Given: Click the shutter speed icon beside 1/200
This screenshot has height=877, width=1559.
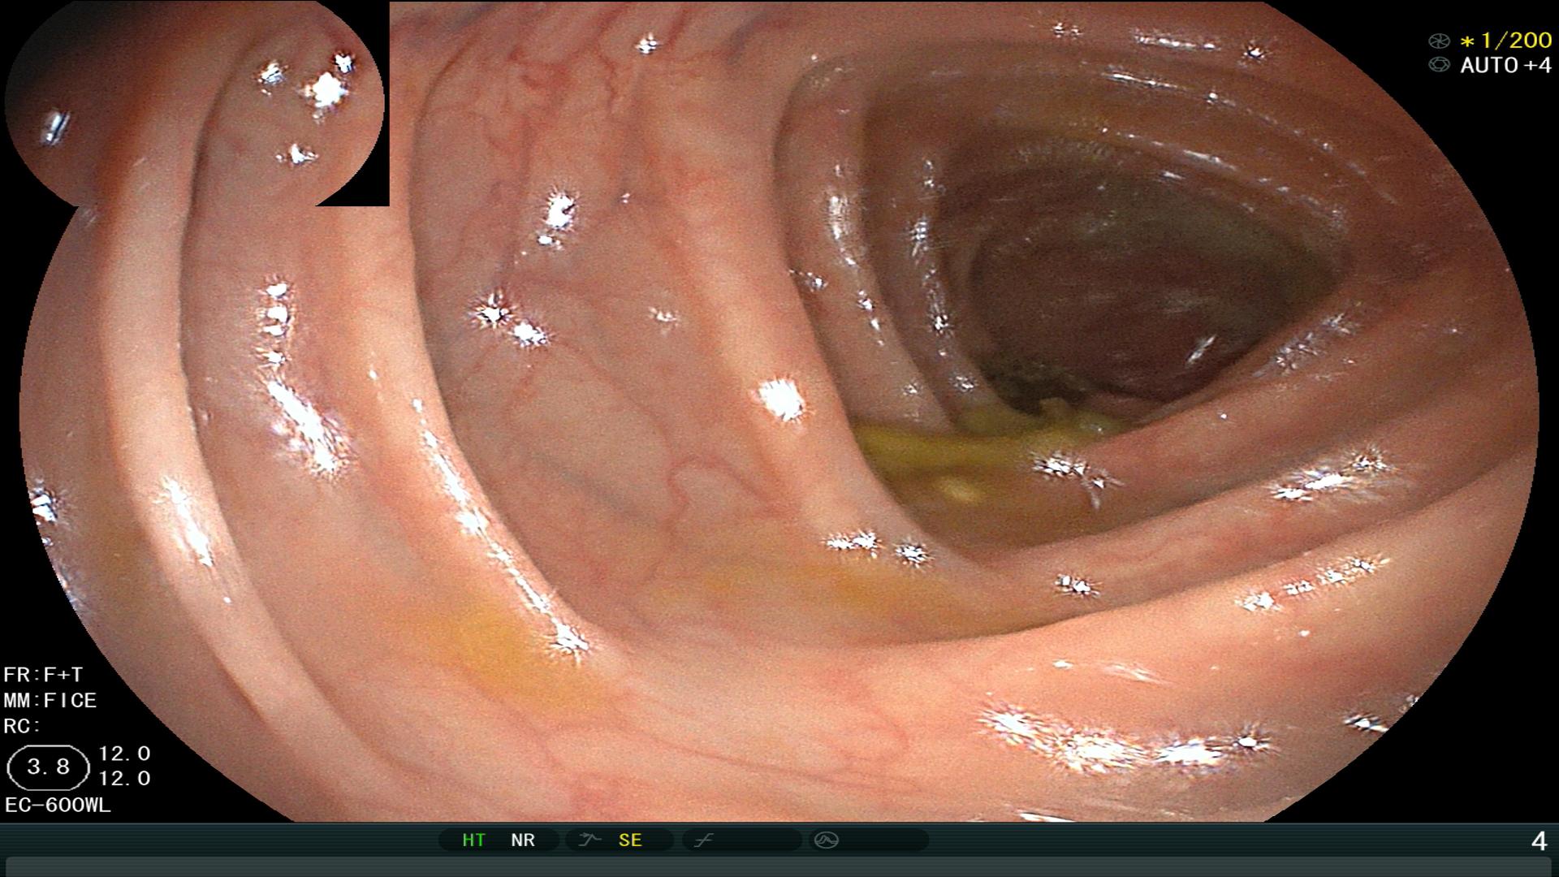Looking at the screenshot, I should tap(1439, 41).
